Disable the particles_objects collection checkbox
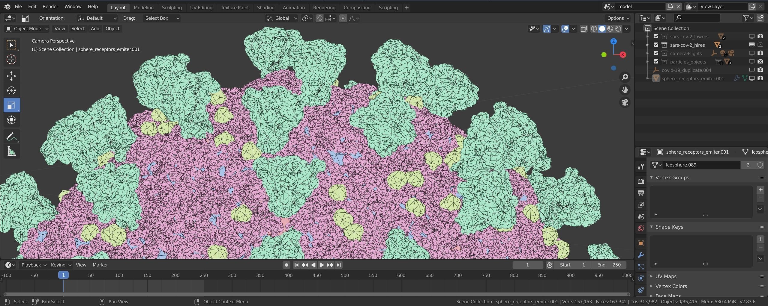This screenshot has width=768, height=306. click(x=656, y=62)
